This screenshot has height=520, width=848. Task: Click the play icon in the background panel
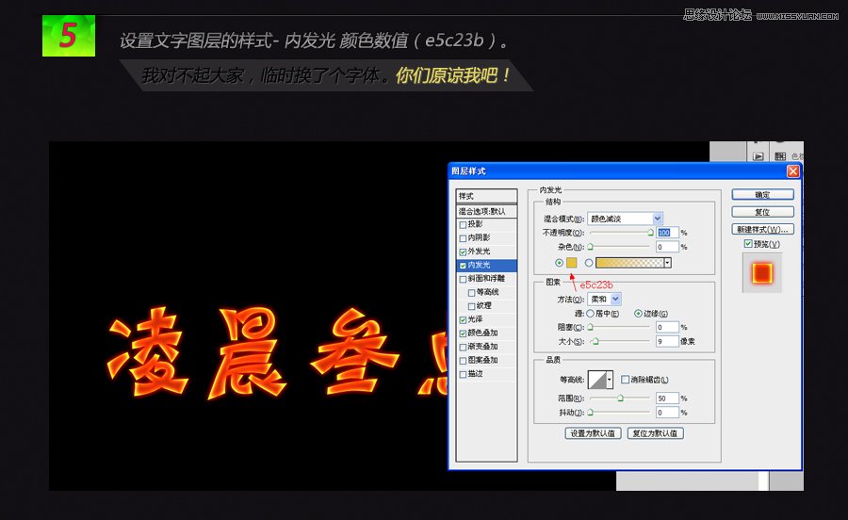[x=758, y=156]
